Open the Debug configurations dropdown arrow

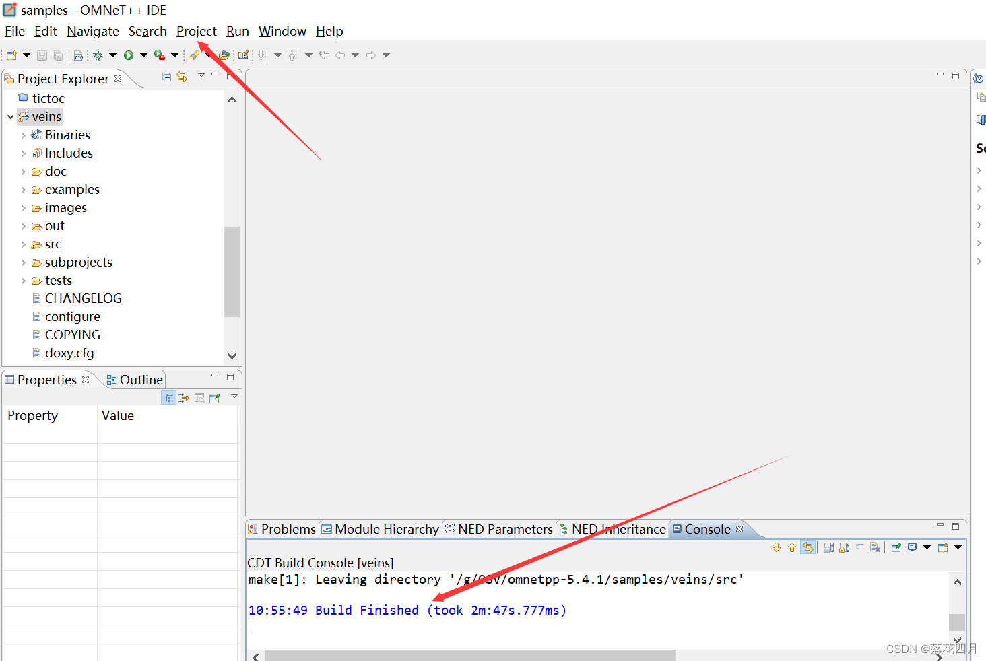(112, 55)
